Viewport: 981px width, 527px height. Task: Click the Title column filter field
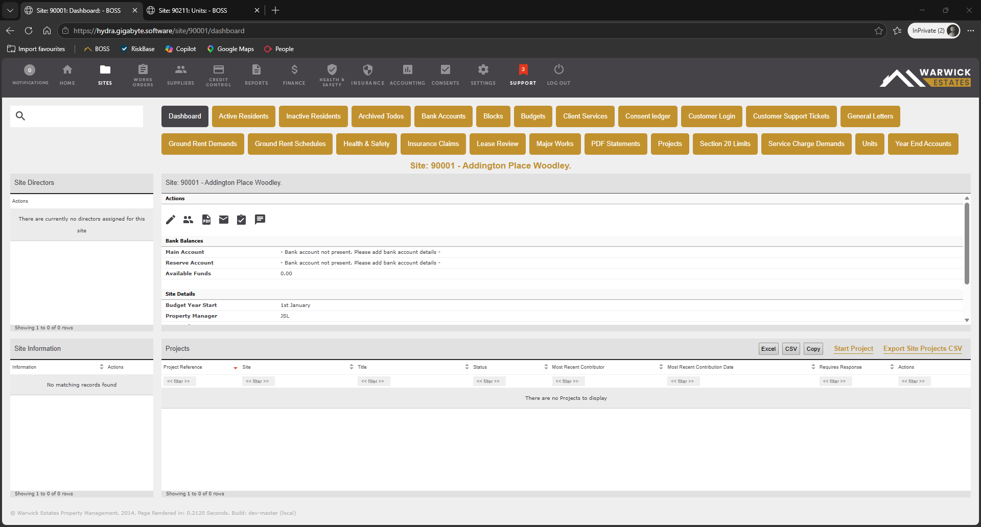click(373, 381)
